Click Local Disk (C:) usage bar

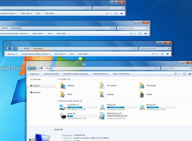coord(82,107)
